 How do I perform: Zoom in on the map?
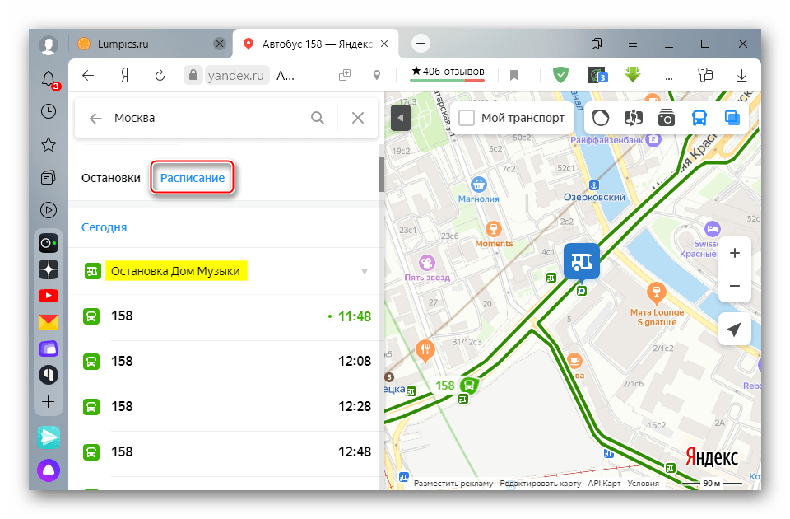[x=734, y=253]
